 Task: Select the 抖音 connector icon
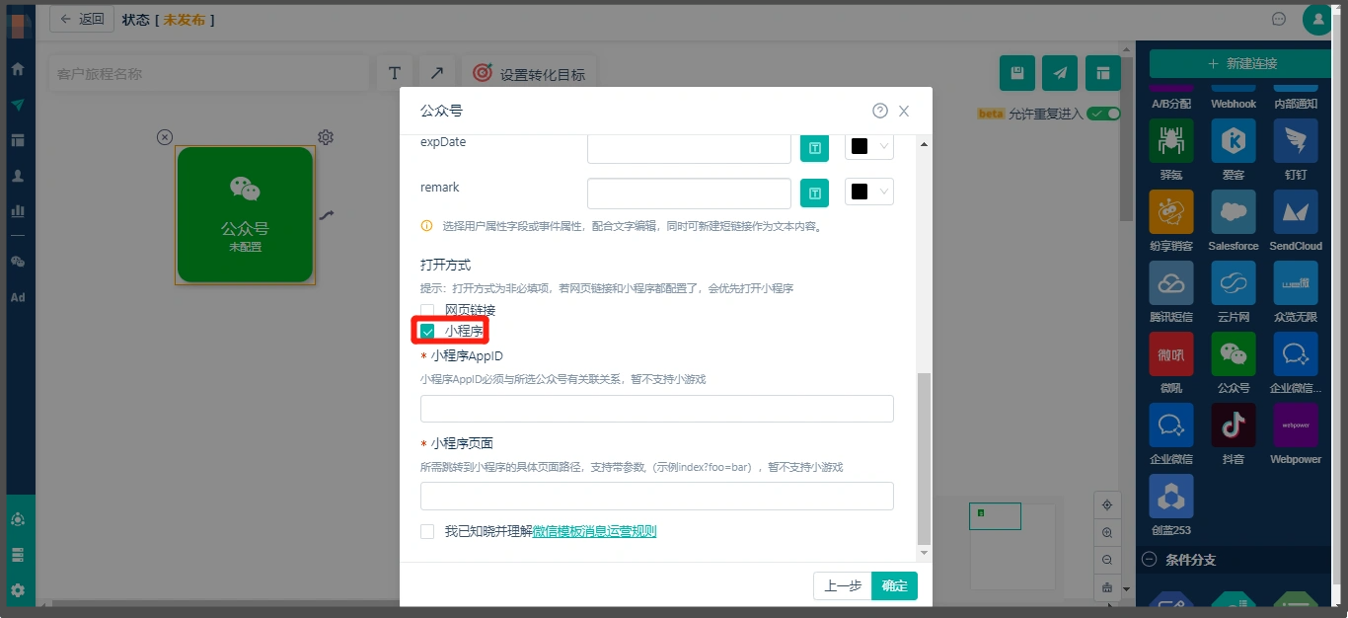[x=1234, y=425]
